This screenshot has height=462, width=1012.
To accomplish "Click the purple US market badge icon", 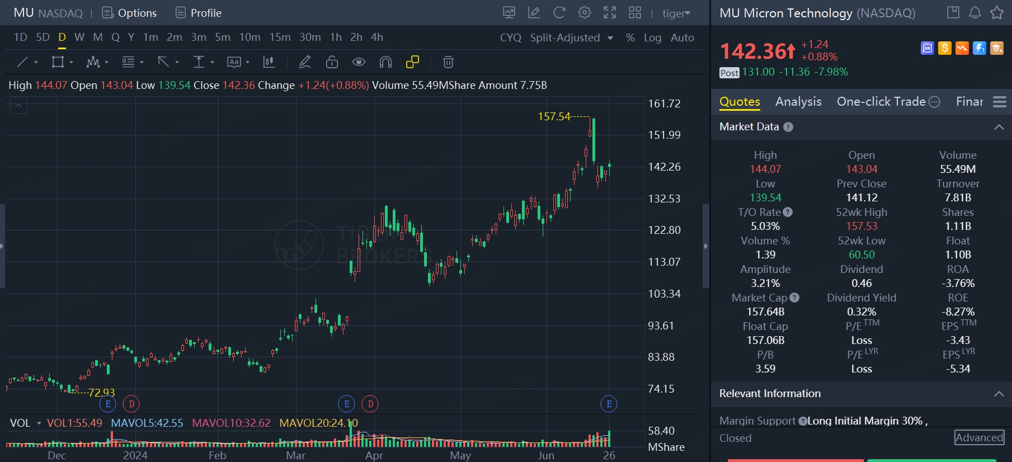I will (928, 49).
